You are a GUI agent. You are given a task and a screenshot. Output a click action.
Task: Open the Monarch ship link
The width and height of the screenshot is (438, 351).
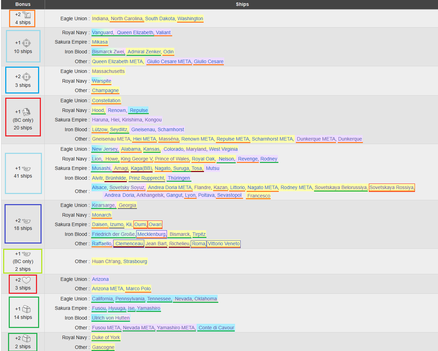(x=102, y=215)
